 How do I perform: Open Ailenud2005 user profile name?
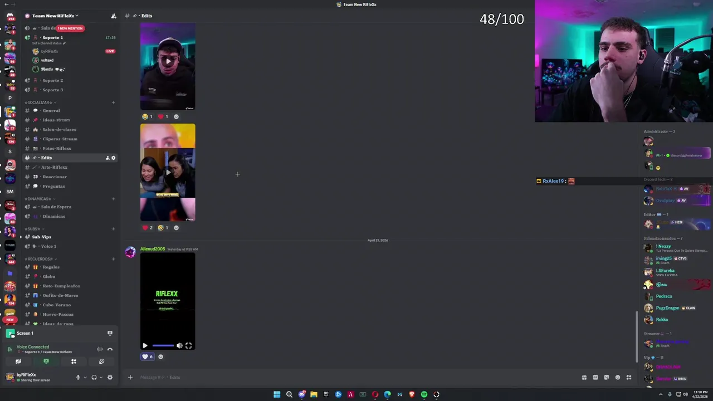[153, 249]
